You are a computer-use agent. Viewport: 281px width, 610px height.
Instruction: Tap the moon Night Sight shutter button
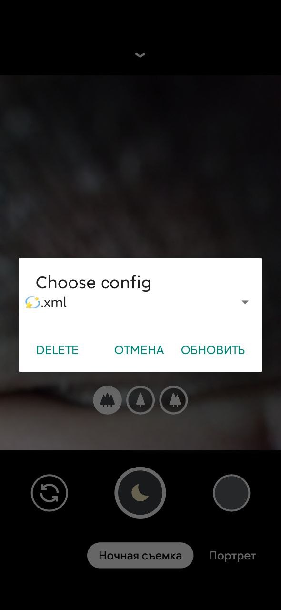pos(140,493)
